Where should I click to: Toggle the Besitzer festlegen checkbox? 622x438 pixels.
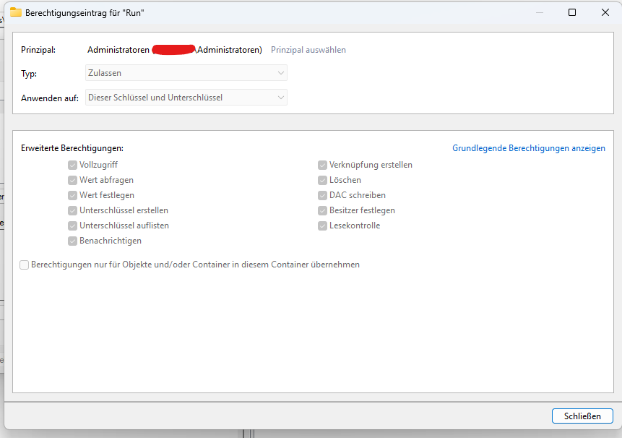tap(322, 210)
